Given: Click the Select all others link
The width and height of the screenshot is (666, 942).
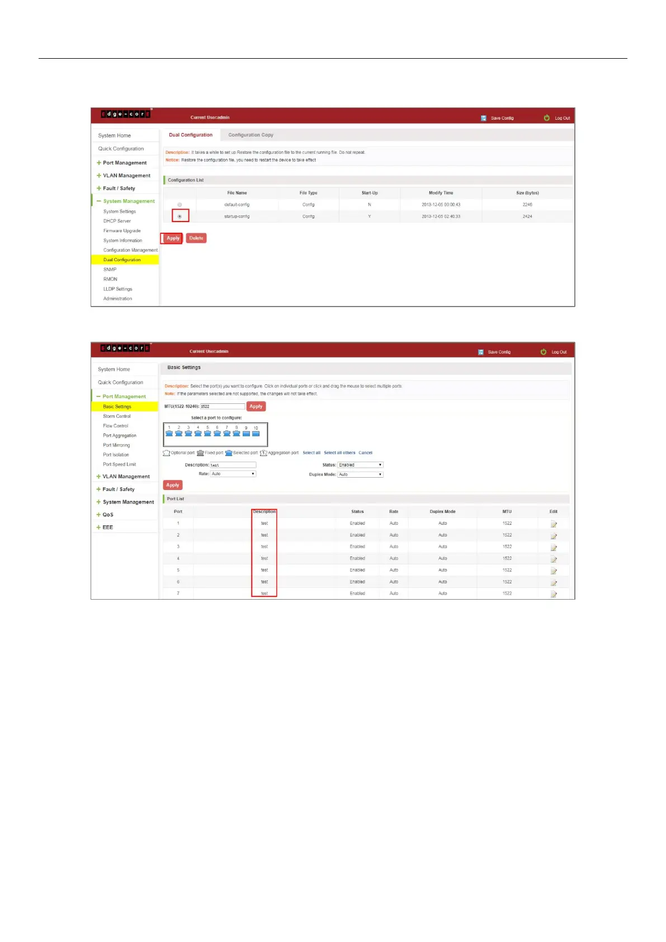Looking at the screenshot, I should [x=339, y=453].
